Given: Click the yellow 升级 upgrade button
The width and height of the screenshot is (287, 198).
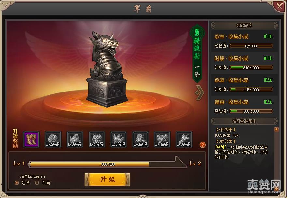Looking at the screenshot, I should [108, 179].
